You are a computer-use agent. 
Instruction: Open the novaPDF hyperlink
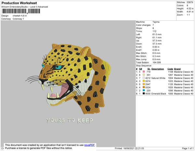point(89,145)
